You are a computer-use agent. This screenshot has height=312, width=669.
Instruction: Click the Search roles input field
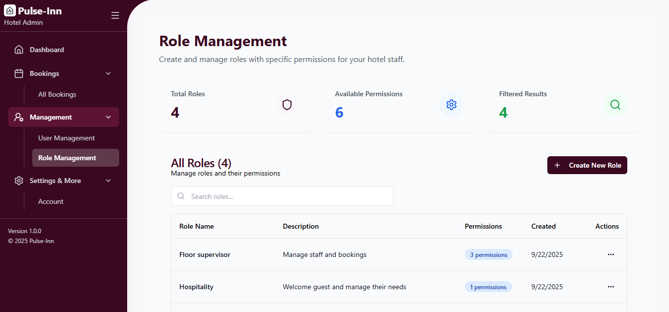282,196
